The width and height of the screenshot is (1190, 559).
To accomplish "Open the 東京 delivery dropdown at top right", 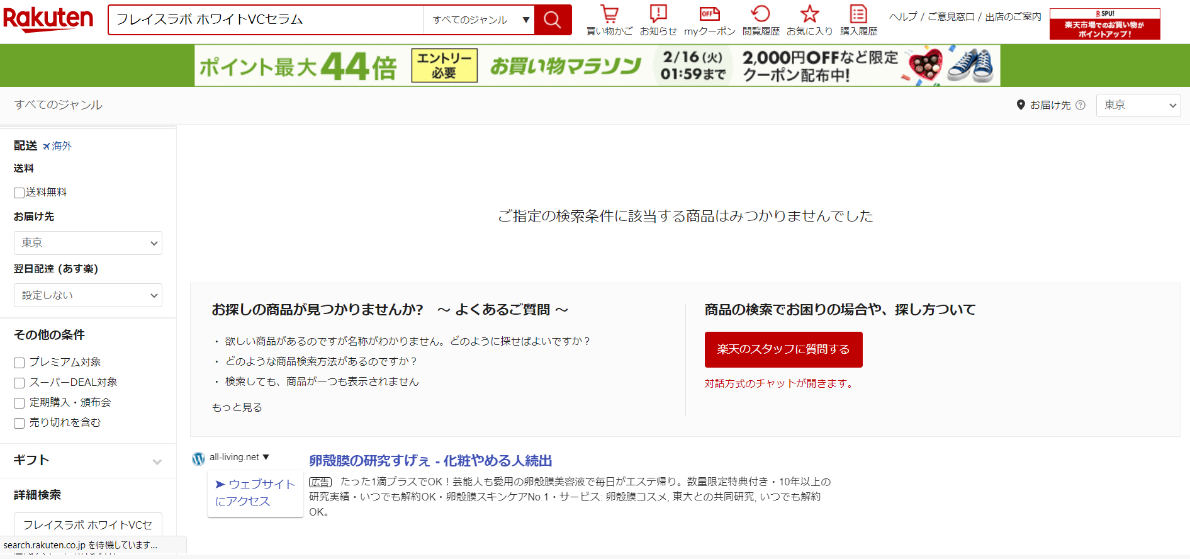I will click(x=1138, y=105).
